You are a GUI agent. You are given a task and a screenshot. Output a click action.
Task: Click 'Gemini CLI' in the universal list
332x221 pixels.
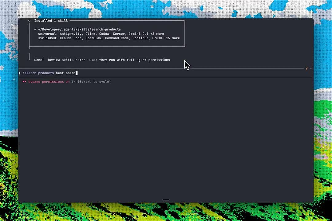[x=138, y=34]
